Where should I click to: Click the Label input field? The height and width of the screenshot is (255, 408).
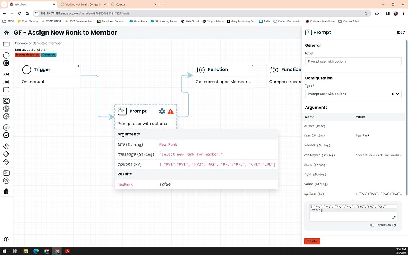point(353,61)
